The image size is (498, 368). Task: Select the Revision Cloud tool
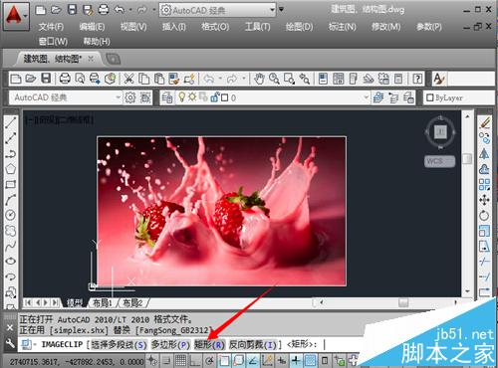coord(11,230)
